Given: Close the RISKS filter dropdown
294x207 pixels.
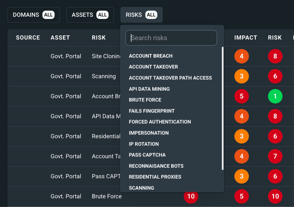Looking at the screenshot, I should point(142,15).
